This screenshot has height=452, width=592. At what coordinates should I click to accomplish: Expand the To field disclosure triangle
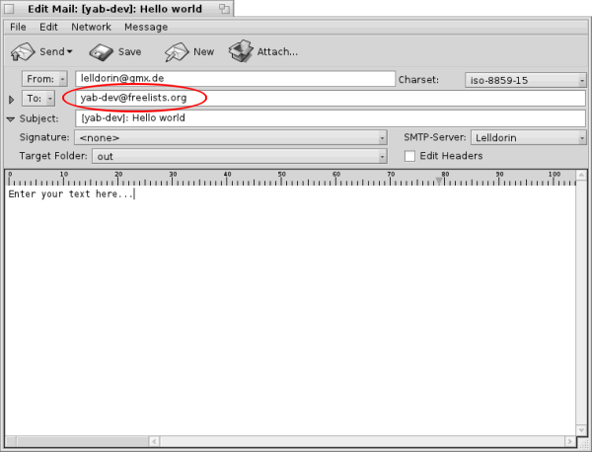[12, 99]
